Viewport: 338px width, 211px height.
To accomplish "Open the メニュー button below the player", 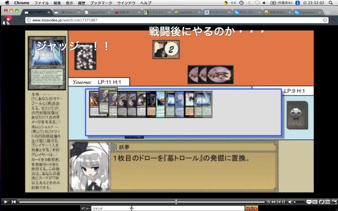I will (85, 208).
